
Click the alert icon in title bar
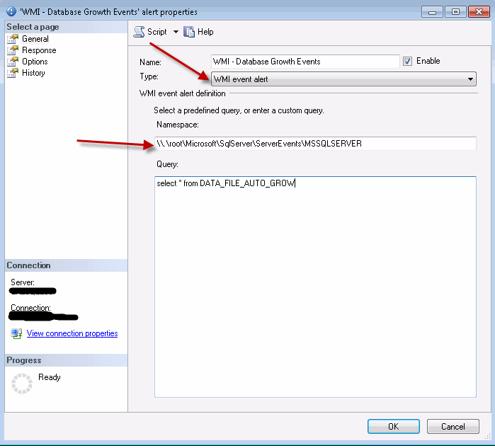pos(11,11)
